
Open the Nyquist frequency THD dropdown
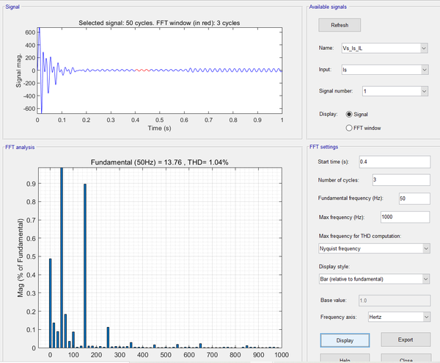(373, 249)
